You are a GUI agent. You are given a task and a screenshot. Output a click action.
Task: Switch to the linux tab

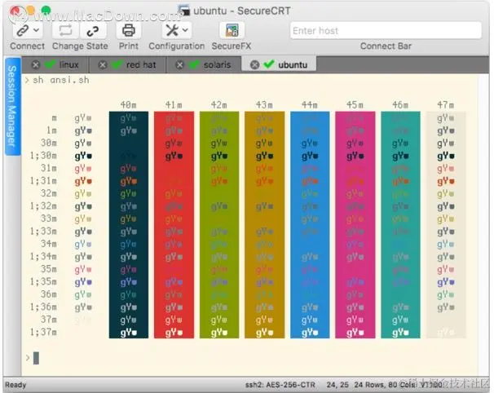click(x=55, y=64)
